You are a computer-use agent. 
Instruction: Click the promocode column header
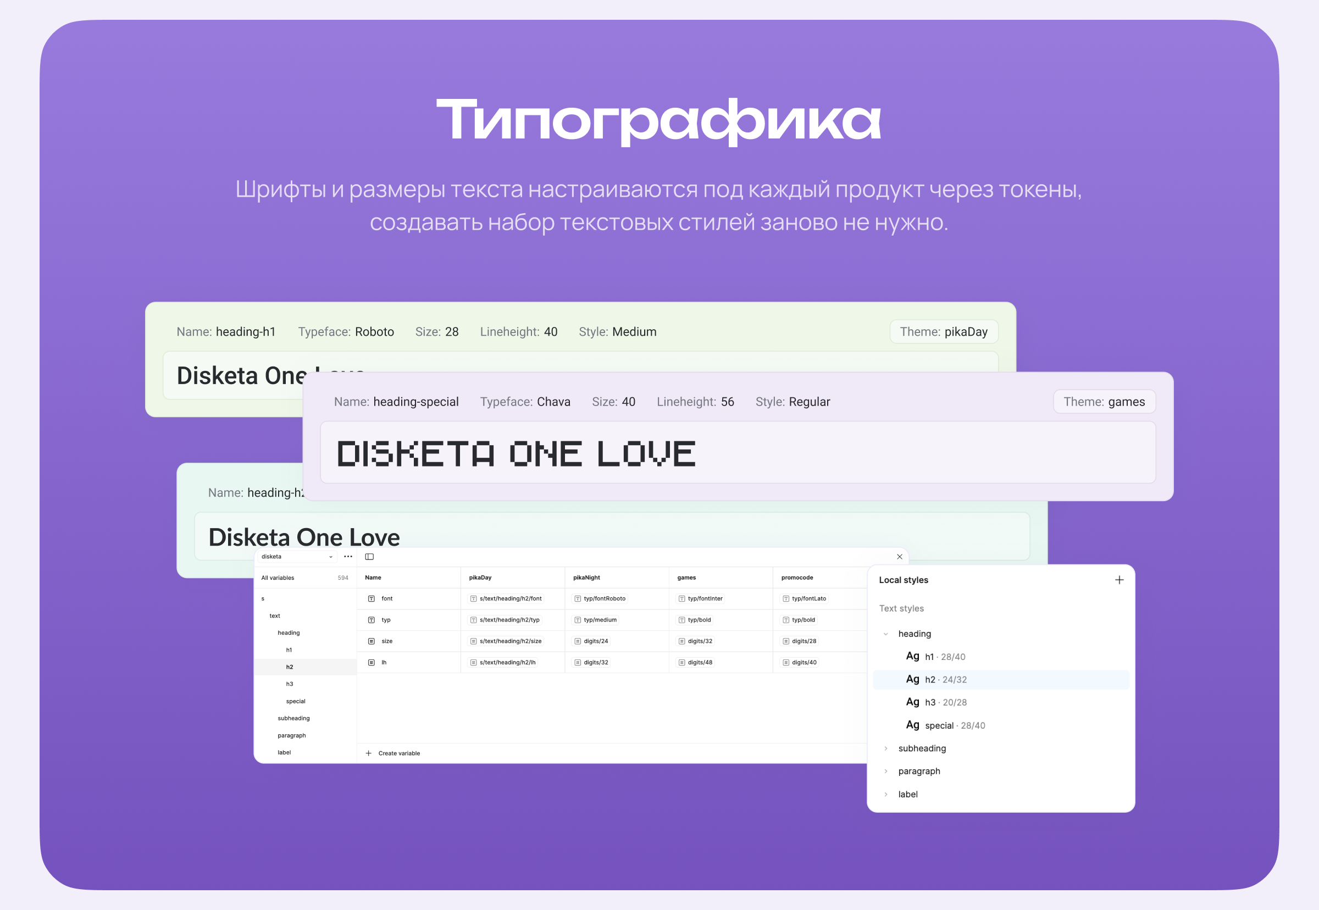[797, 578]
